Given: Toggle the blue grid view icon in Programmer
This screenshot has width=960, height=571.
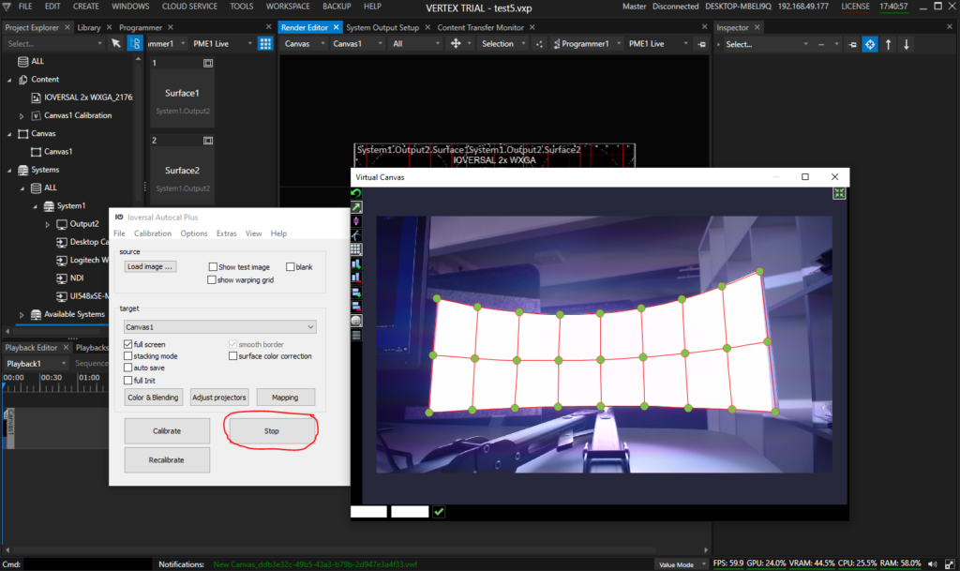Looking at the screenshot, I should click(265, 44).
